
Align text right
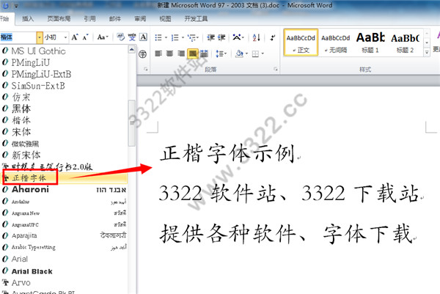pos(181,54)
